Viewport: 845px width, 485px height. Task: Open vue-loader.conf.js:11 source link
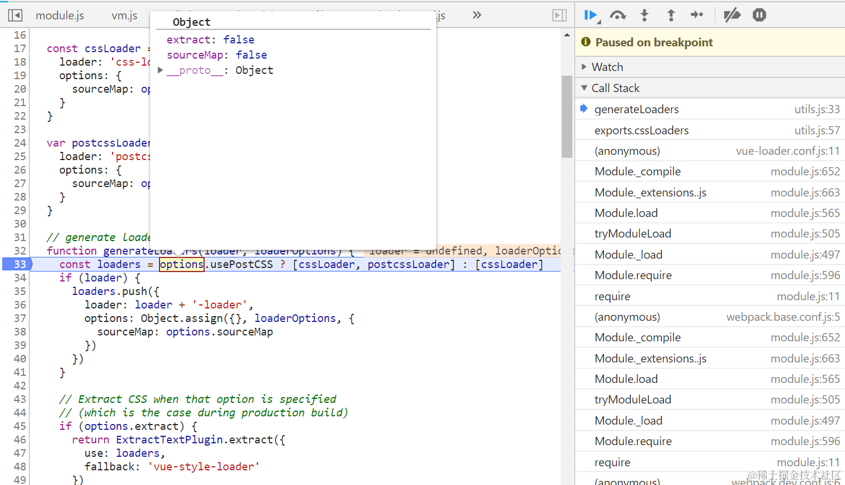coord(788,151)
